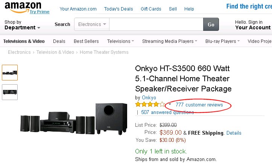View 507 answered questions
272x164 pixels.
coord(167,112)
